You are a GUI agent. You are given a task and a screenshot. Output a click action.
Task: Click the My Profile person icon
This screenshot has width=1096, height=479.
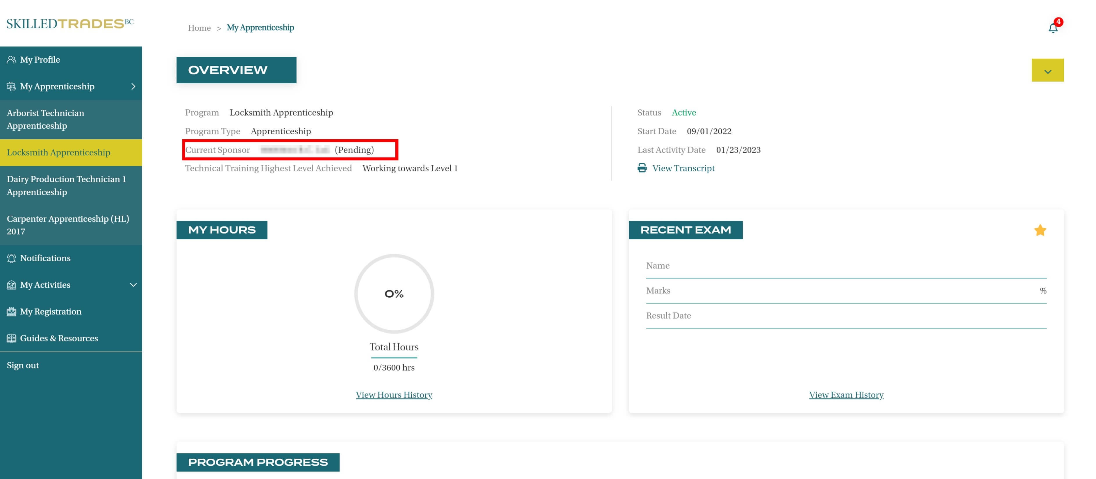click(x=12, y=60)
